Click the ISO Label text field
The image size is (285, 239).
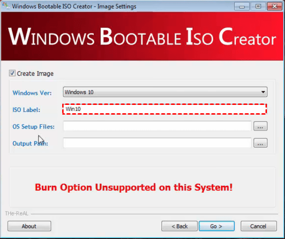click(165, 109)
